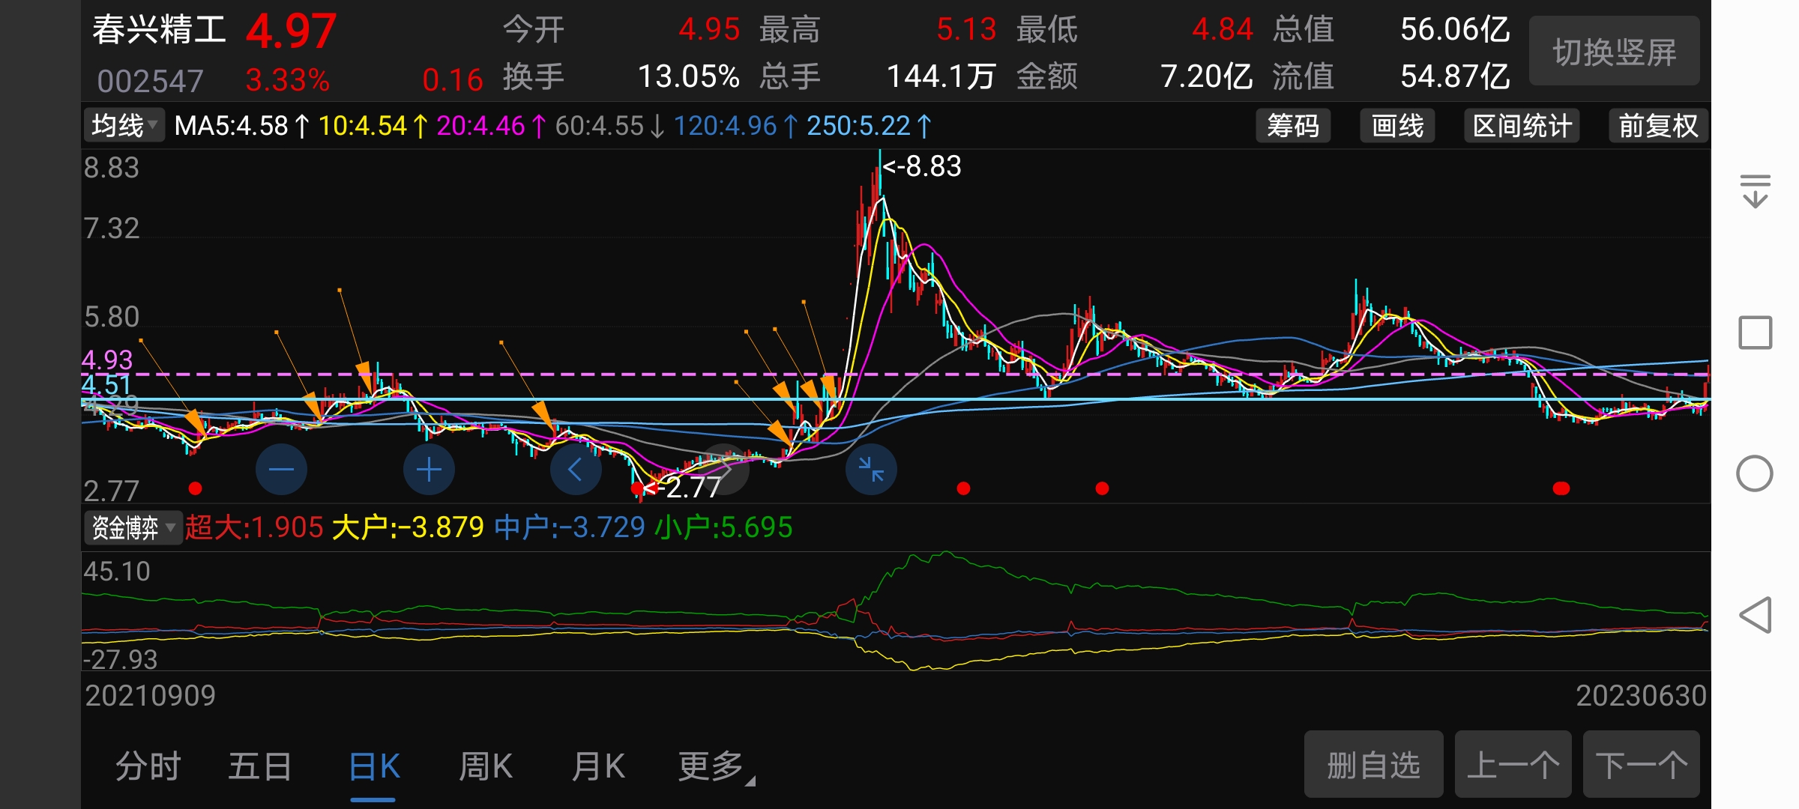Tap the percentage change 3.33%
The height and width of the screenshot is (809, 1799).
tap(288, 80)
